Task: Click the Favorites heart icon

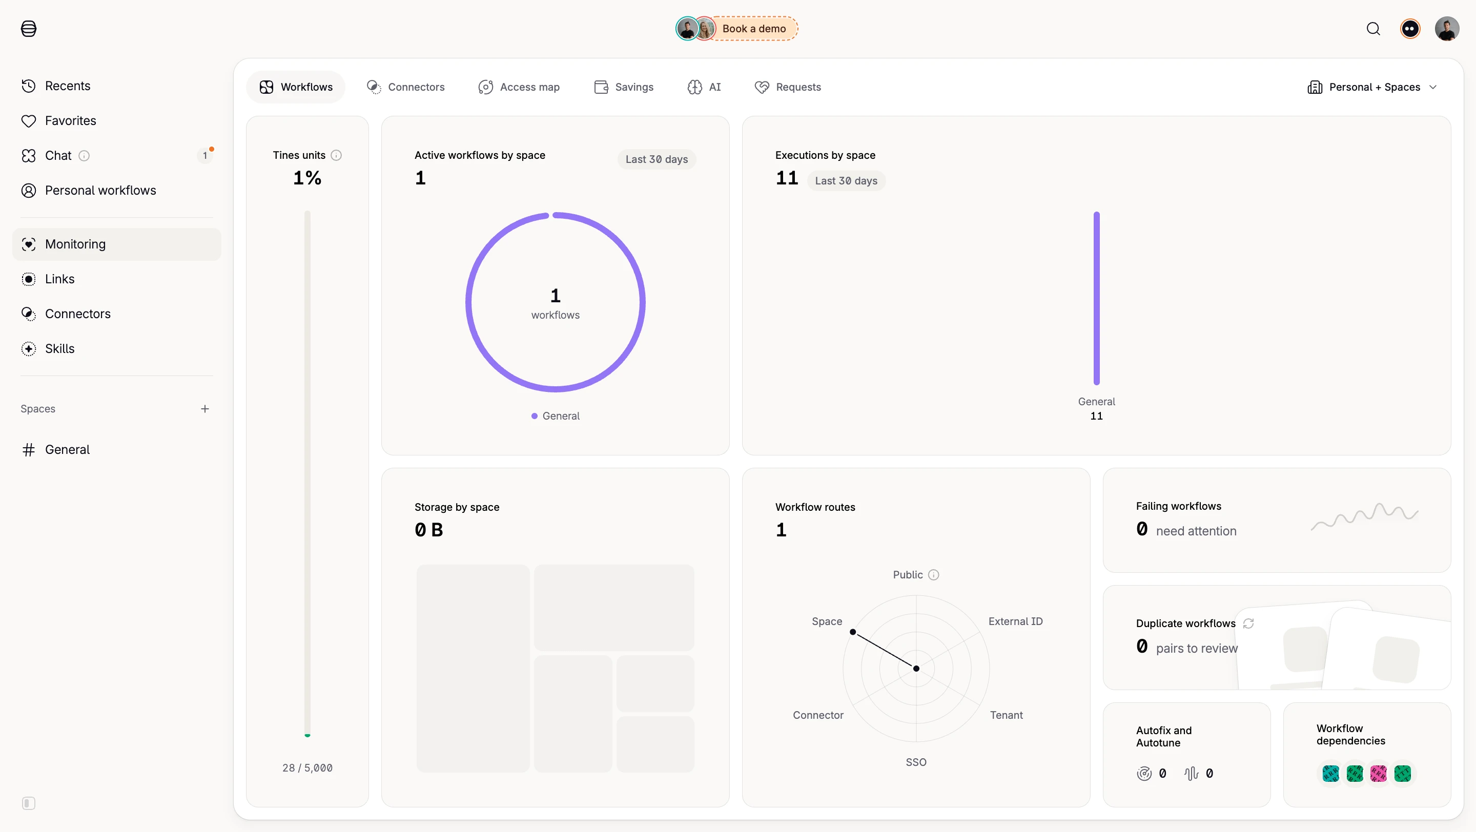Action: coord(29,121)
